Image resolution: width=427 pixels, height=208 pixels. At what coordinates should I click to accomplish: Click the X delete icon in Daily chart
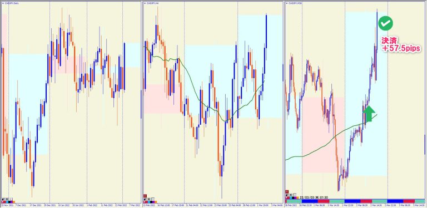[7, 199]
